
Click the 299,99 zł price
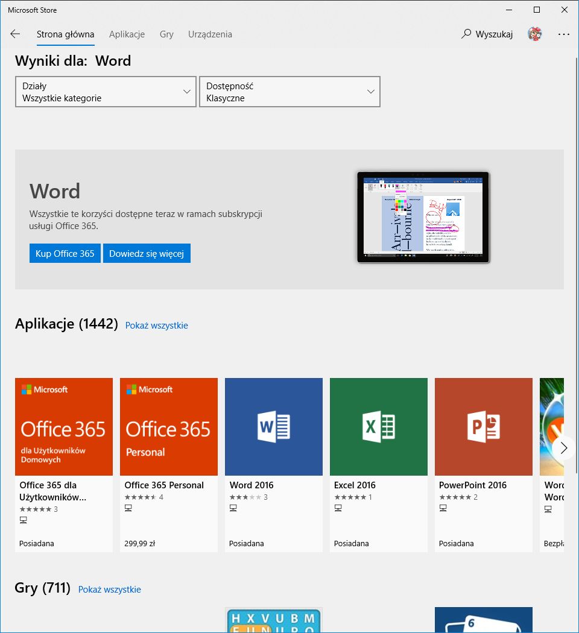click(140, 543)
